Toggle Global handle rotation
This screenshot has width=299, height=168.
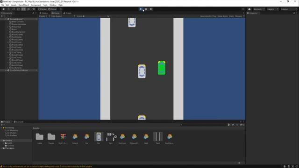[52, 9]
